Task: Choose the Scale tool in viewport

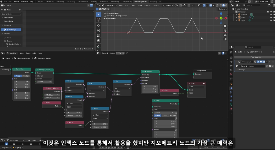Action: point(98,36)
